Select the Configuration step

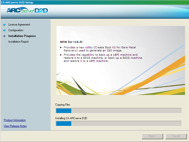pyautogui.click(x=16, y=30)
